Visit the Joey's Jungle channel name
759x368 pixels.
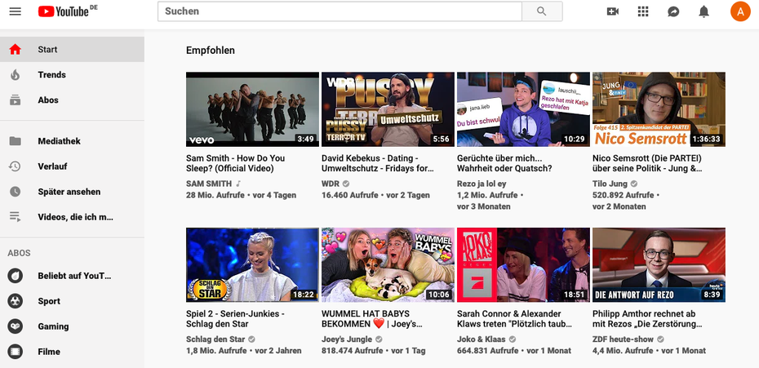coord(347,339)
